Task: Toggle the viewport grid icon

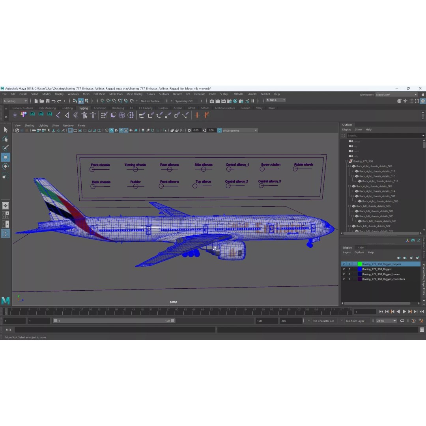Action: (x=70, y=131)
